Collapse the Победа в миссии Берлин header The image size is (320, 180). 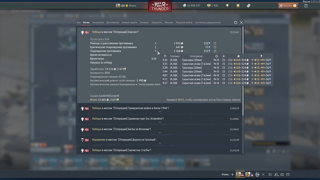click(115, 32)
